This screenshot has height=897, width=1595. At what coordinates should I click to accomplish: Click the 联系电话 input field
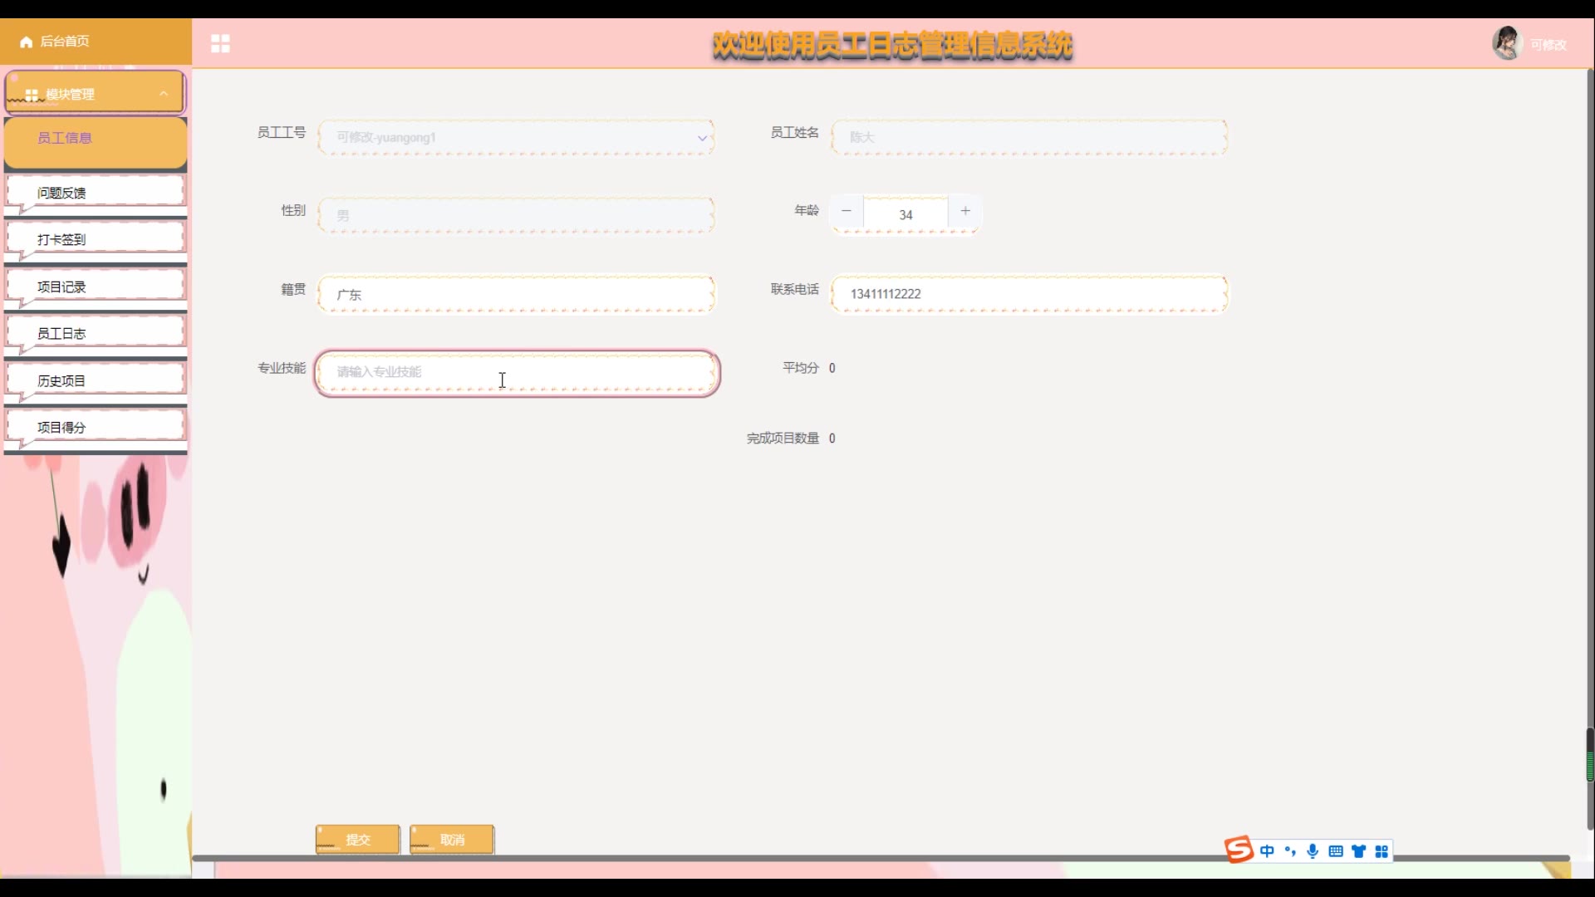click(x=1028, y=294)
